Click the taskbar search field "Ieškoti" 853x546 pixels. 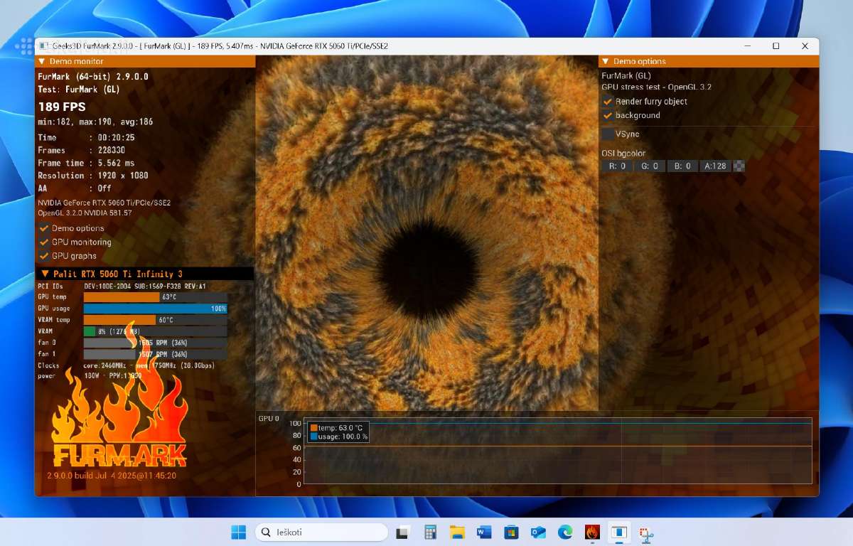click(x=321, y=532)
